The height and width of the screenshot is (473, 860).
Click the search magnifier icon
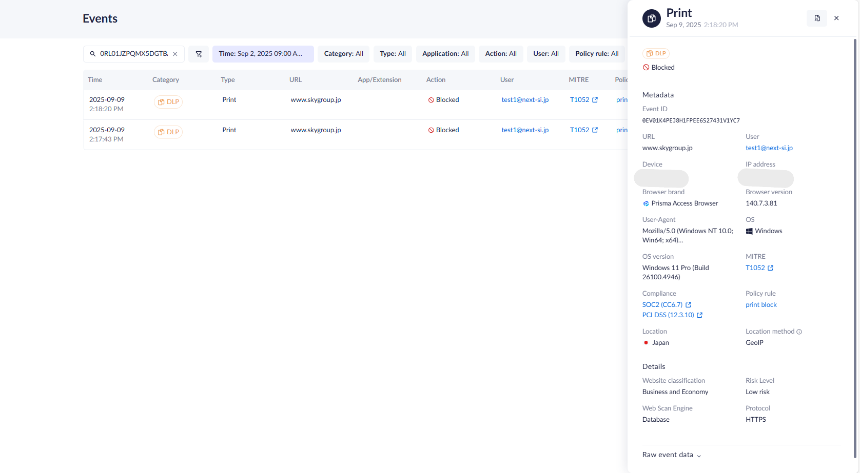(93, 54)
